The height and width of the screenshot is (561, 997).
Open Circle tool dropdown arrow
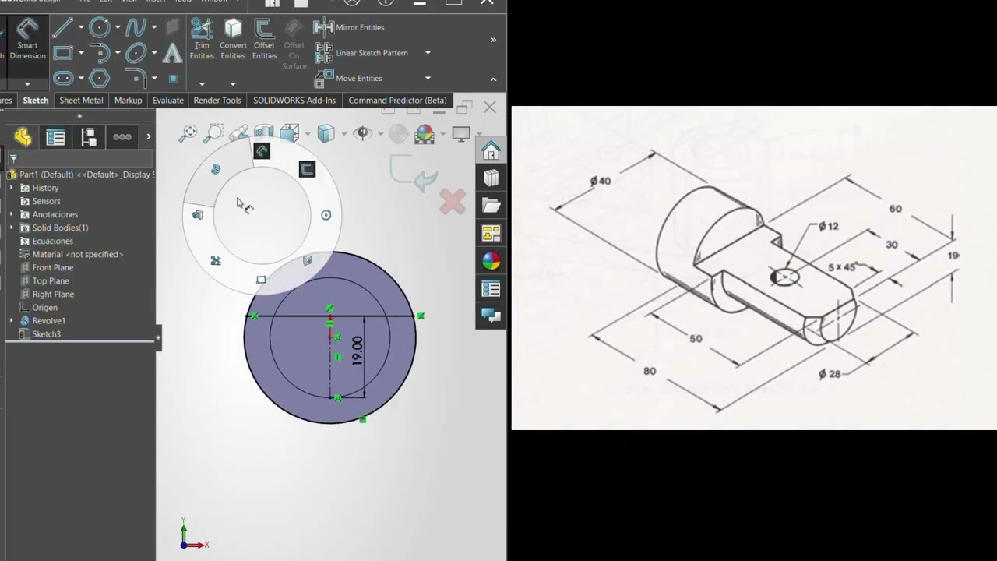click(118, 28)
